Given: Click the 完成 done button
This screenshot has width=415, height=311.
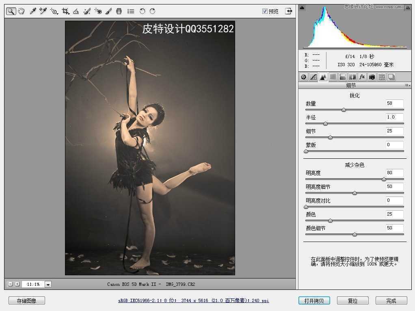Looking at the screenshot, I should tap(391, 301).
